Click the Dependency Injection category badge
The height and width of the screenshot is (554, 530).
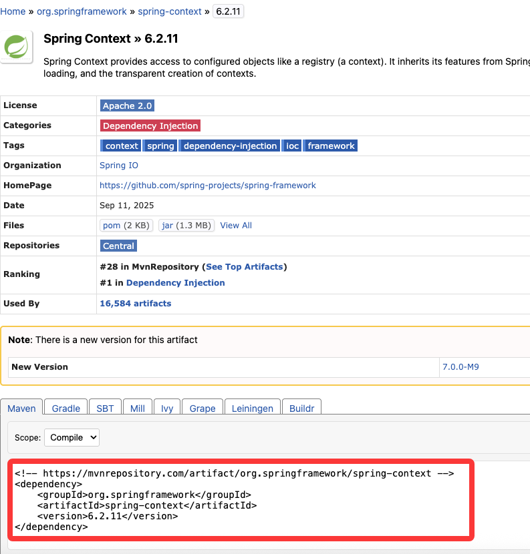150,125
